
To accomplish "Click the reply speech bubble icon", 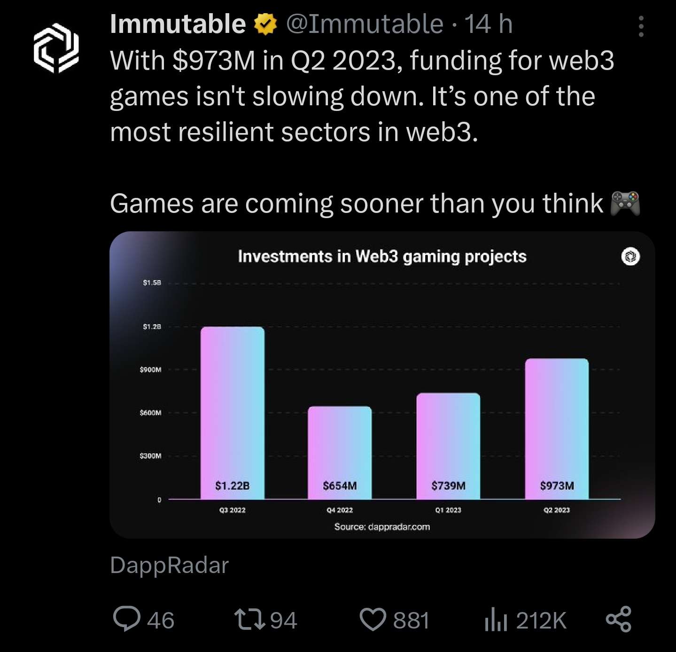I will click(x=127, y=619).
